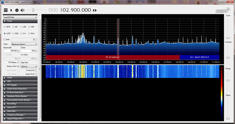Viewport: 235px width, 124px height.
Task: Open the 100 kHz step size dropdown
Action: [29, 66]
